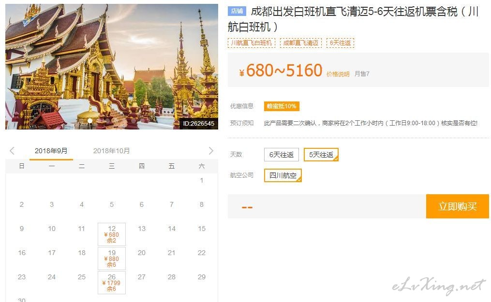Pick September 19 priced at ¥880

(x=112, y=259)
